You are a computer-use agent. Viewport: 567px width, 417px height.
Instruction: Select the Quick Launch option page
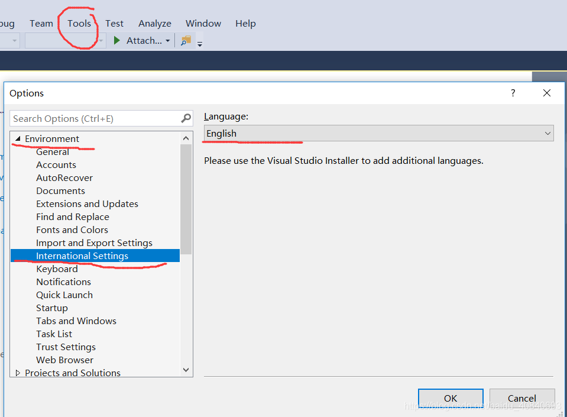(64, 295)
